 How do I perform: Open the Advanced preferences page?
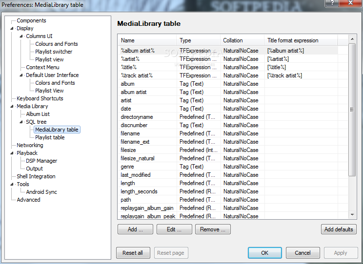coord(28,200)
